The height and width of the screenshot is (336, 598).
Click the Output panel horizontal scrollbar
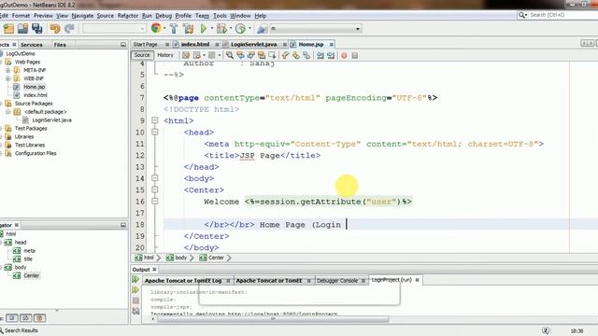click(273, 319)
